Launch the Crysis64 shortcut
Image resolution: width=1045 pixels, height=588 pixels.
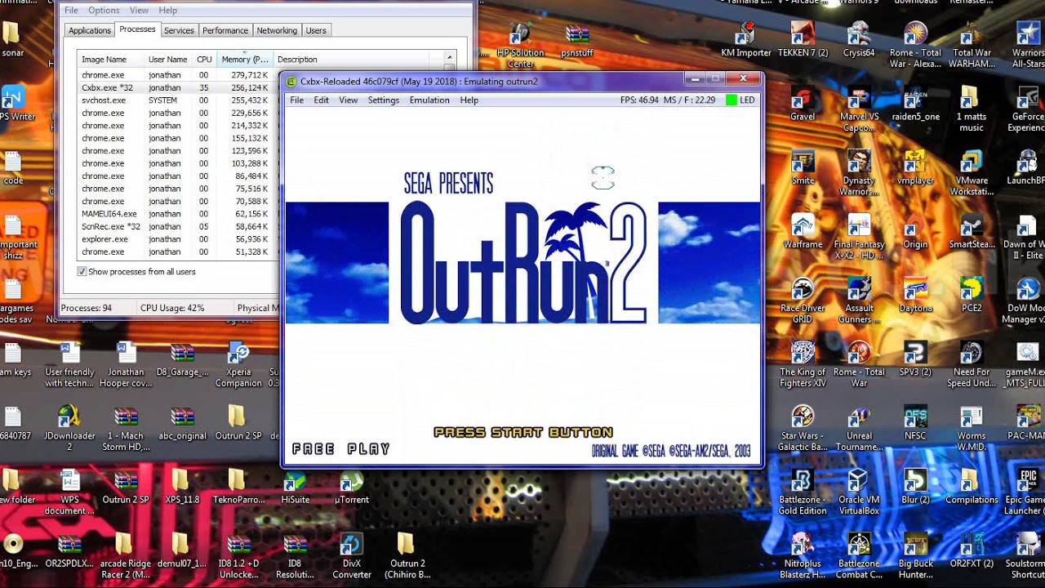[859, 38]
